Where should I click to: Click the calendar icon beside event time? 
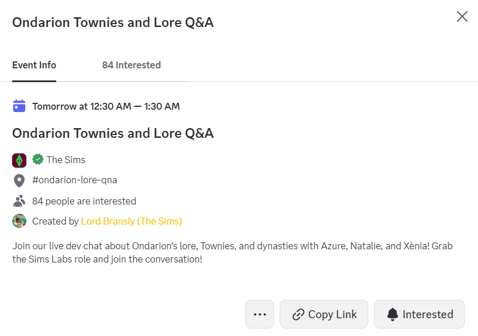pos(19,106)
